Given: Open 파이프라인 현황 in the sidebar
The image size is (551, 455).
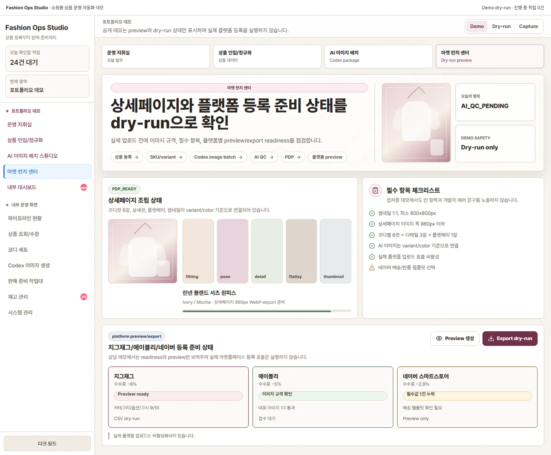Looking at the screenshot, I should coord(47,218).
